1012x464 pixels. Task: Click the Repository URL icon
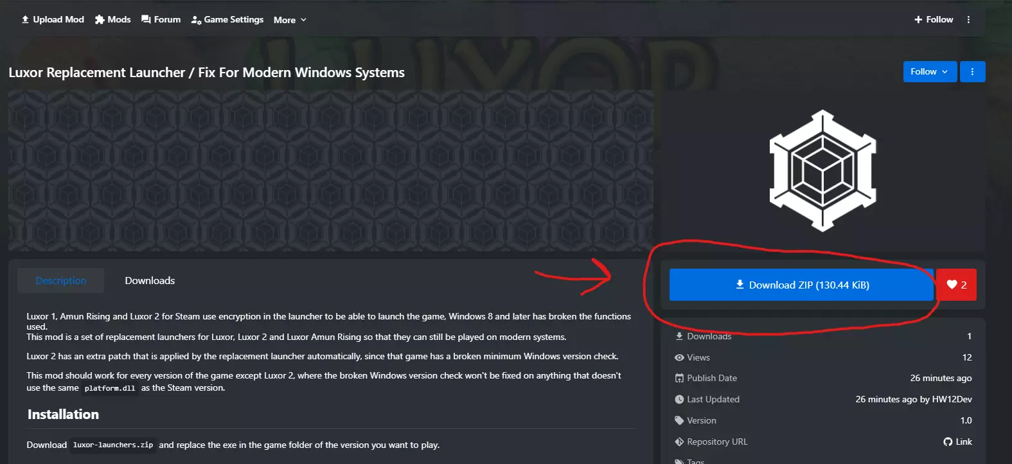pyautogui.click(x=679, y=442)
